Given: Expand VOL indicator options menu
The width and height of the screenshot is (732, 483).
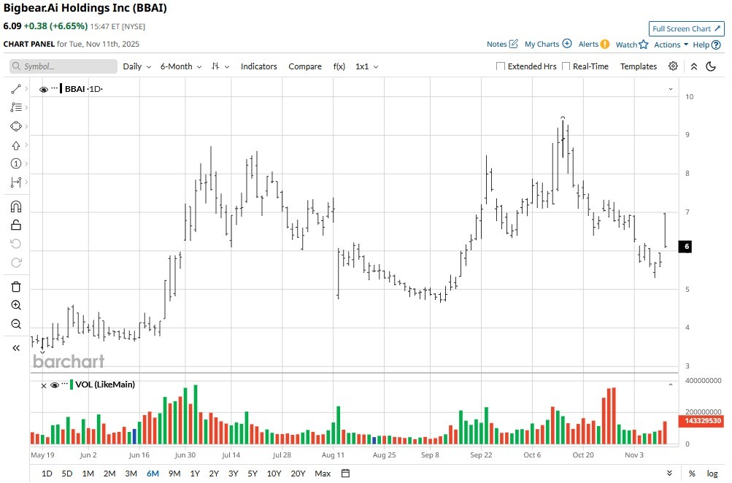Looking at the screenshot, I should [x=65, y=384].
